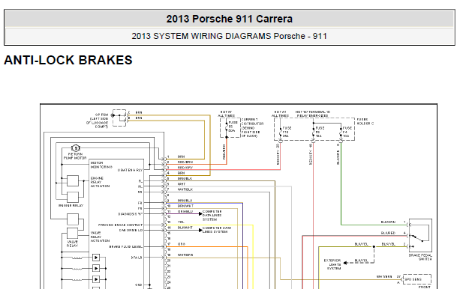Click the ENGINE RELAY label
The image size is (466, 289).
coord(71,205)
